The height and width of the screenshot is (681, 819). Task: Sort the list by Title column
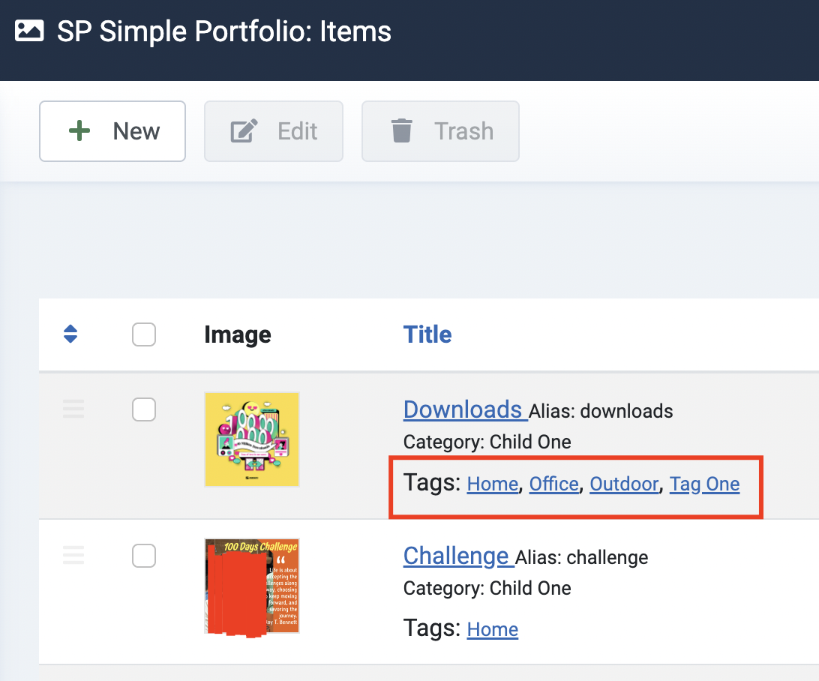pyautogui.click(x=427, y=334)
